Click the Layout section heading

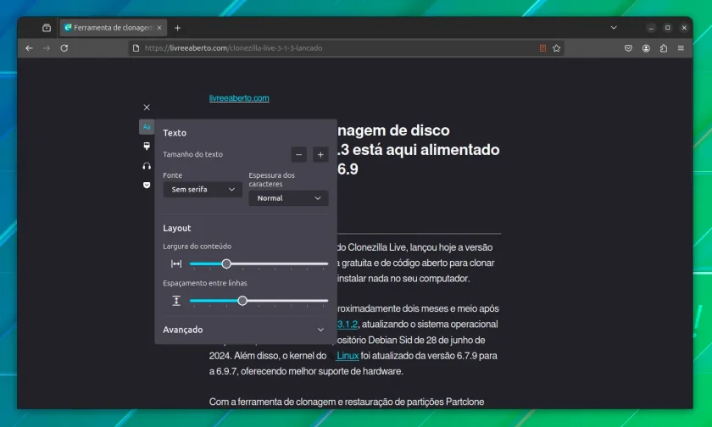coord(177,228)
